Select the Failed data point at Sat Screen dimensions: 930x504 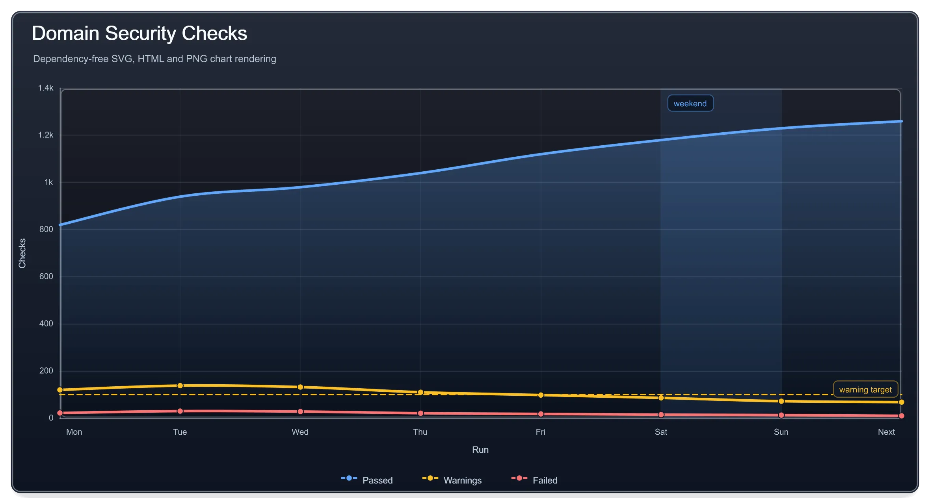(661, 415)
